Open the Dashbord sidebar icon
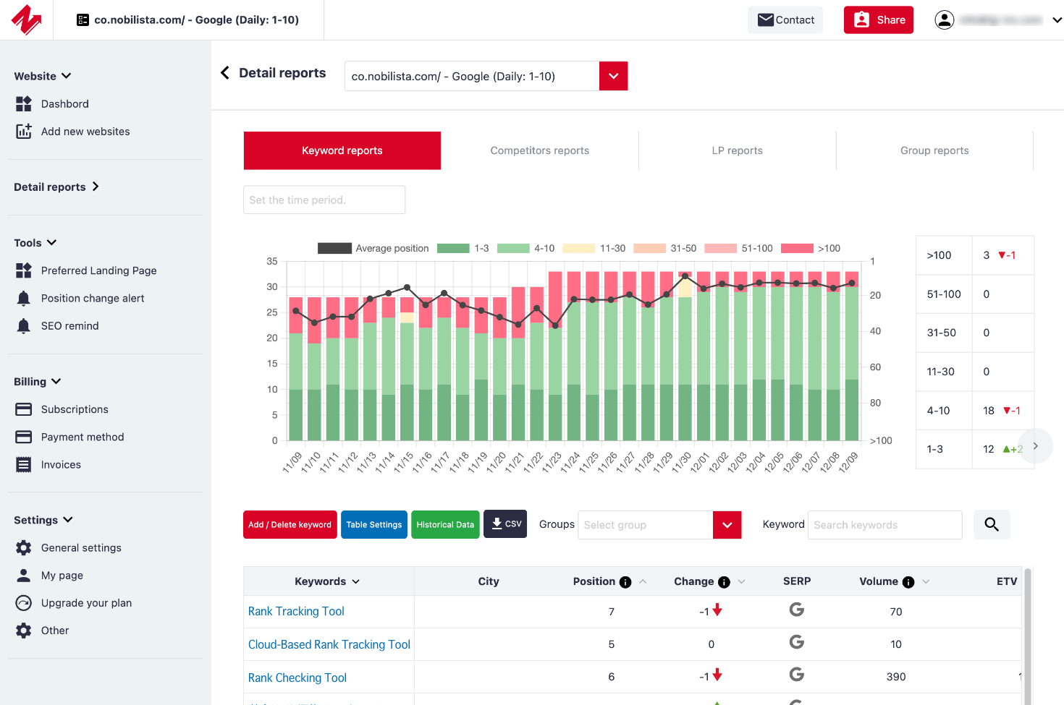Image resolution: width=1064 pixels, height=705 pixels. pyautogui.click(x=24, y=104)
